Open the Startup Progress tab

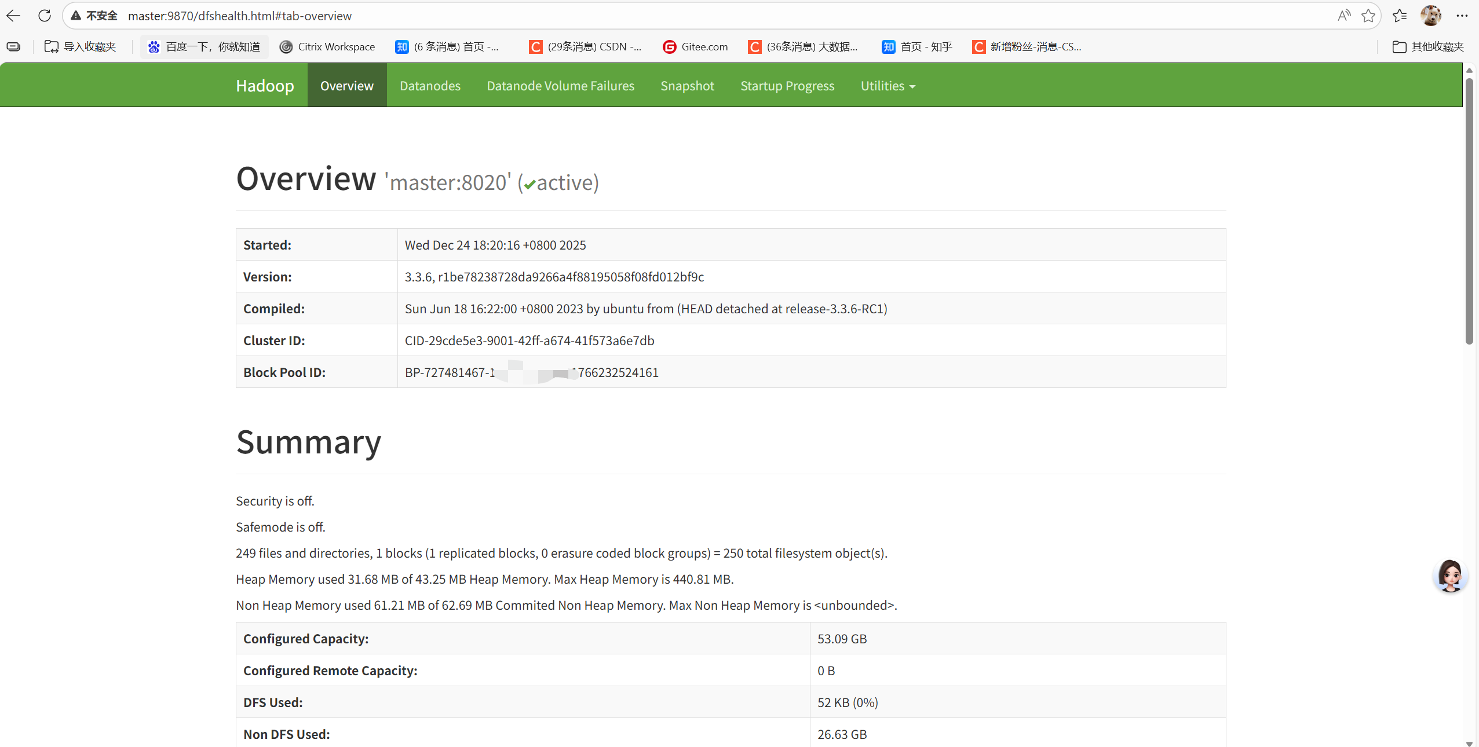787,86
